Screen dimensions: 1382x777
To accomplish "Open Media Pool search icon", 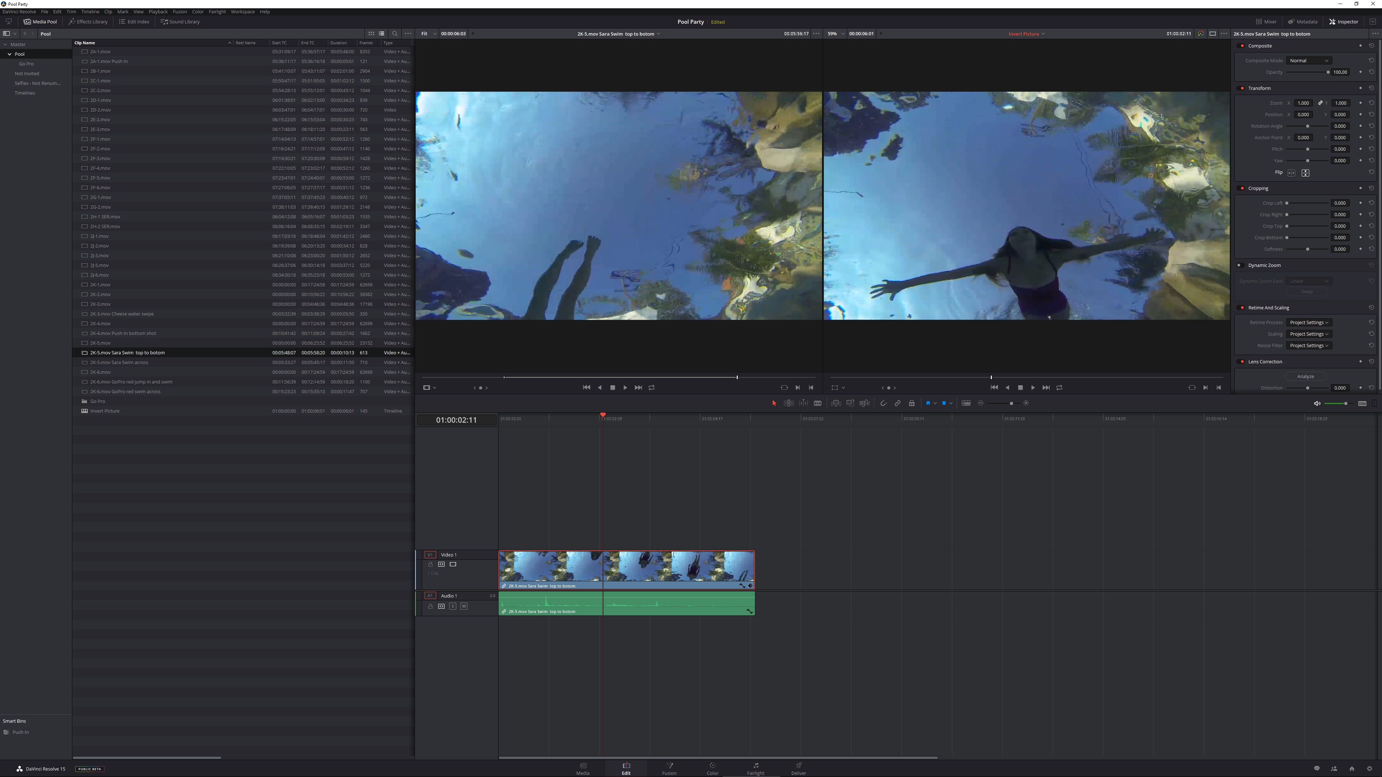I will coord(395,34).
